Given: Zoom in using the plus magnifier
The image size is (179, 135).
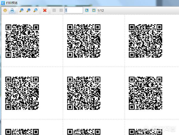Looking at the screenshot, I should pos(28,10).
